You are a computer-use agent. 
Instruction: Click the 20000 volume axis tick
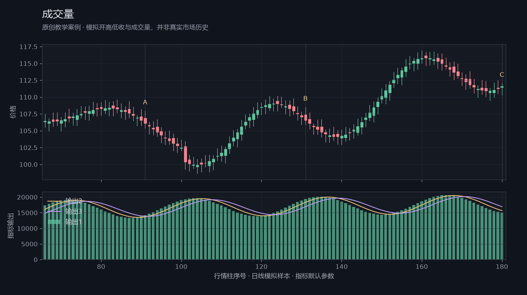coord(28,197)
